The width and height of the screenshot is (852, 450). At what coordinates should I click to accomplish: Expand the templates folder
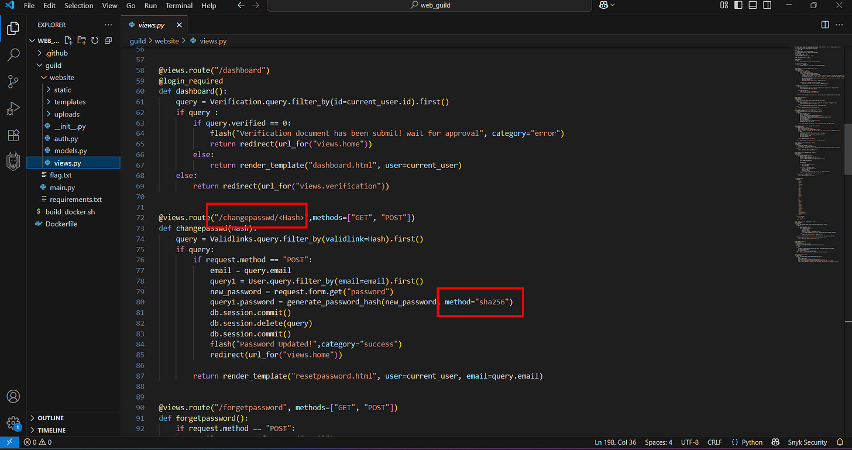click(x=70, y=102)
